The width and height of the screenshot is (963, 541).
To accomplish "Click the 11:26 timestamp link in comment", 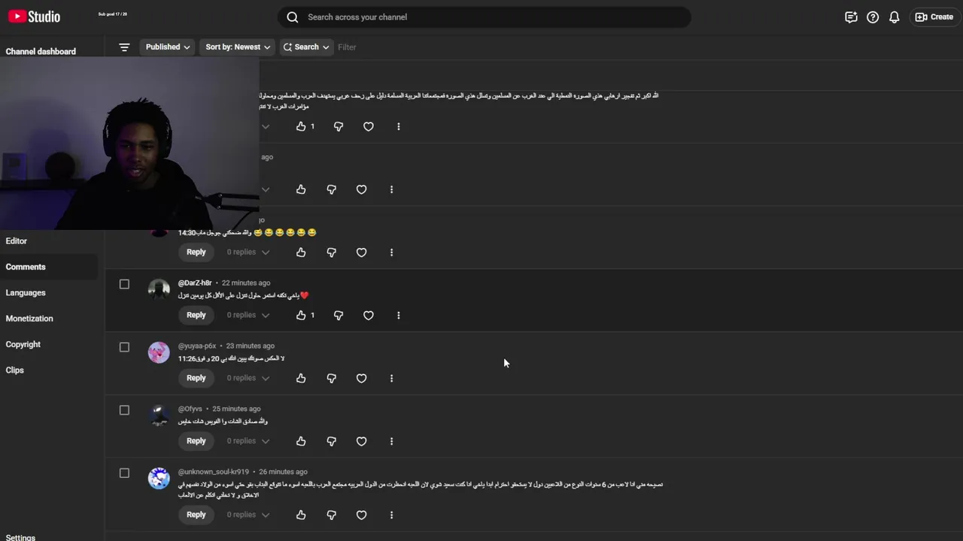I will tap(187, 359).
